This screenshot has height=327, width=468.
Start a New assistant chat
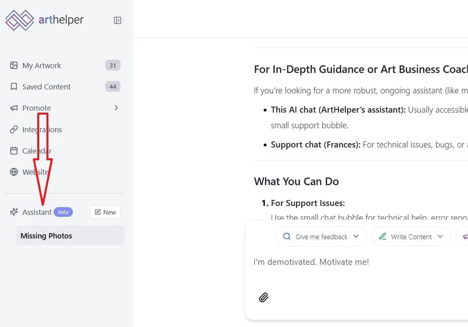105,212
